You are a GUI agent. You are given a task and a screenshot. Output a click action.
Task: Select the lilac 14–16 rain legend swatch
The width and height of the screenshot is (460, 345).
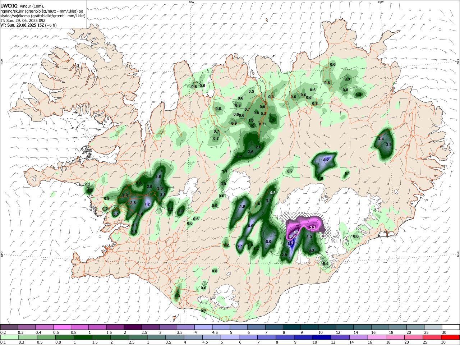359,337
